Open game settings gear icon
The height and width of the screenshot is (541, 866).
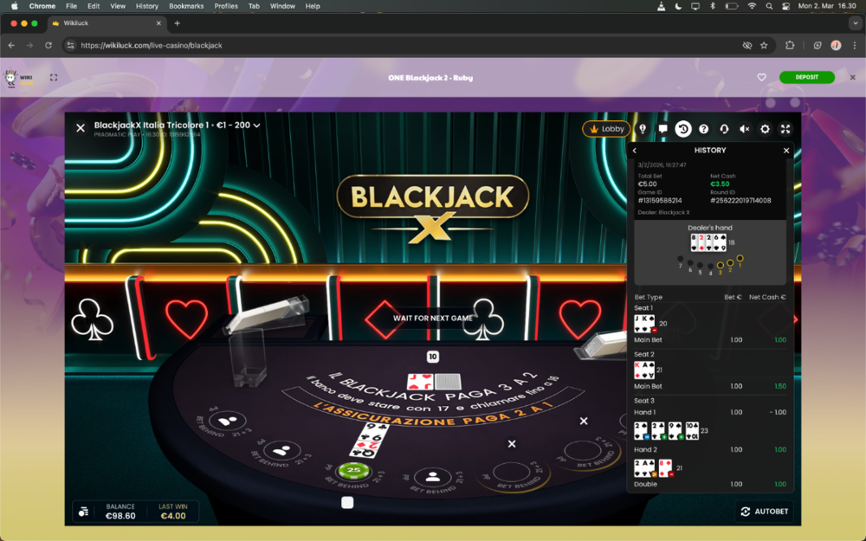point(765,129)
